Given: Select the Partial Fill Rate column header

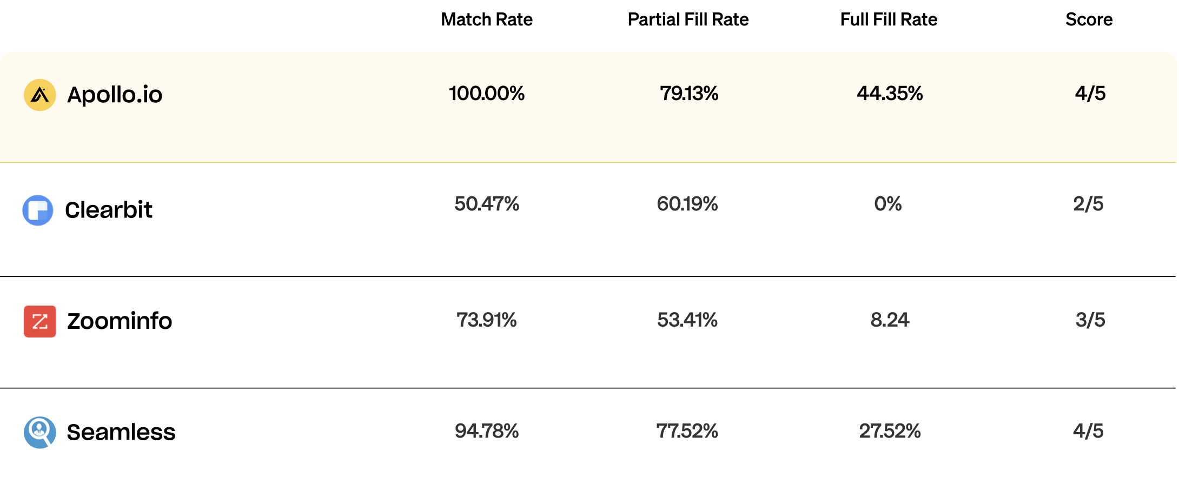Looking at the screenshot, I should coord(688,19).
